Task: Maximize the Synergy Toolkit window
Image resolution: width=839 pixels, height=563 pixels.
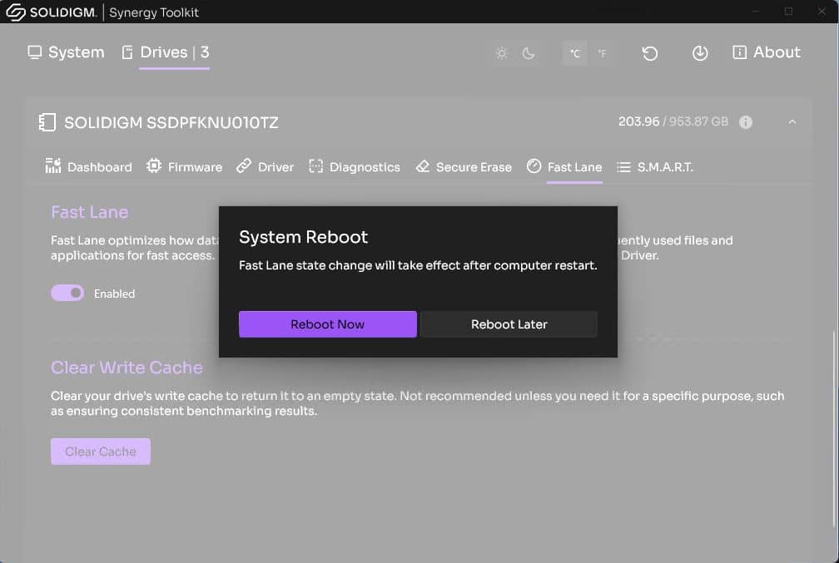Action: pos(788,12)
